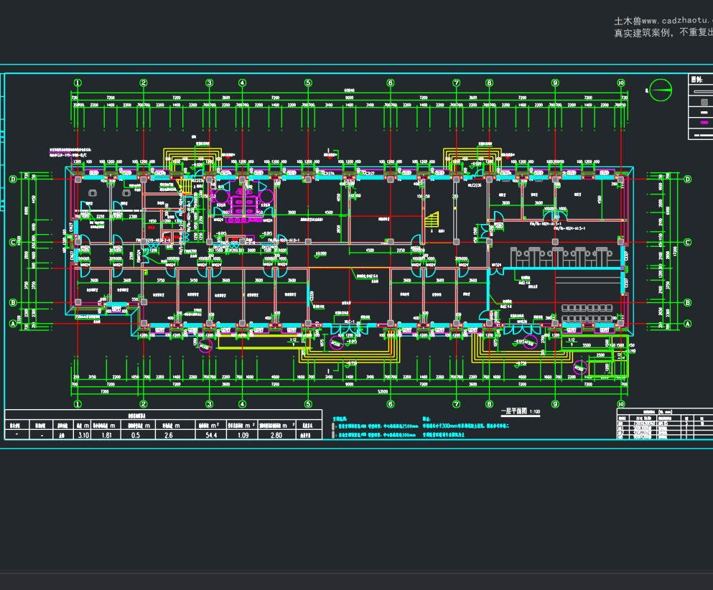The height and width of the screenshot is (590, 713).
Task: Pick axis bubble 8 below the plan
Action: tap(489, 404)
